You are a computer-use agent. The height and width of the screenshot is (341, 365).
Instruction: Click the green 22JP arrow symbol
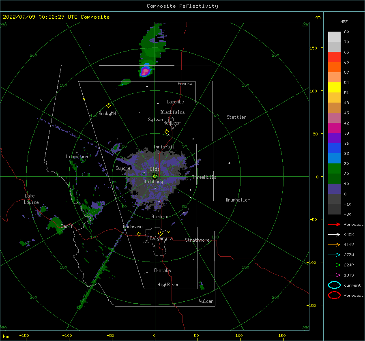click(334, 265)
